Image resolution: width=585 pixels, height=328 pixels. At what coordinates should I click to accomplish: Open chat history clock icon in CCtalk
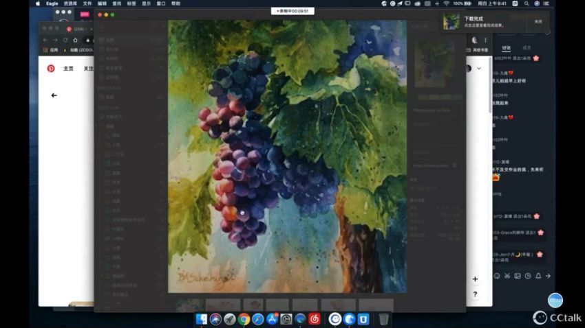(528, 276)
